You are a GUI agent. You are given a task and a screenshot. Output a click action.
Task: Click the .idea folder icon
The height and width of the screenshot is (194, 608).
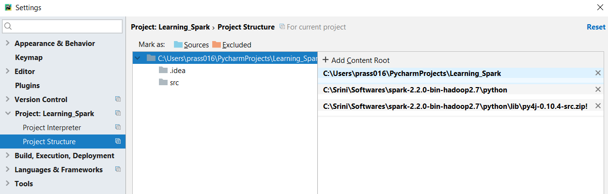[x=163, y=70]
